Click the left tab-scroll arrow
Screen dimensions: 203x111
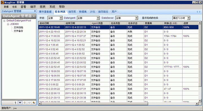click(197, 12)
